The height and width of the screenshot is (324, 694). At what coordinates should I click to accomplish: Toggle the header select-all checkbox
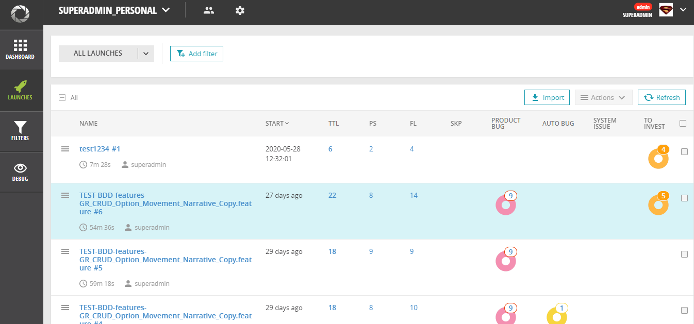pyautogui.click(x=683, y=123)
